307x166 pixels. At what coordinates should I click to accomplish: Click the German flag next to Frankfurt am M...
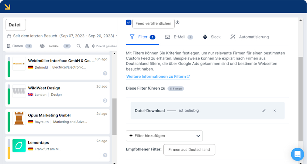[x=31, y=149]
